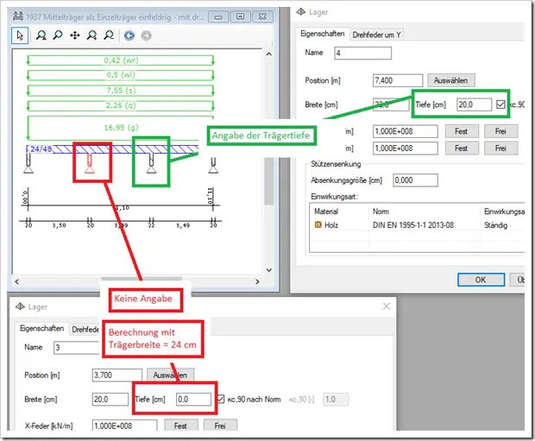This screenshot has height=441, width=535.
Task: Minimize the 1937 Mittelträger window
Action: click(218, 16)
